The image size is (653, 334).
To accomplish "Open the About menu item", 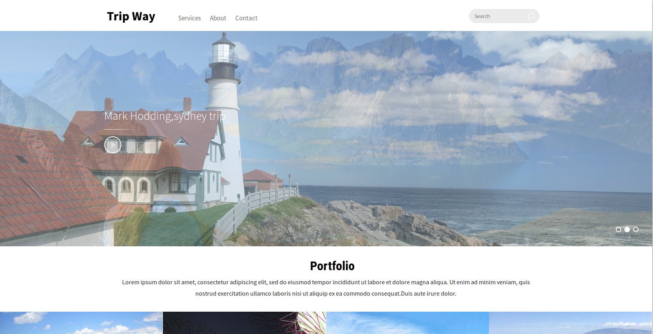I will (218, 18).
